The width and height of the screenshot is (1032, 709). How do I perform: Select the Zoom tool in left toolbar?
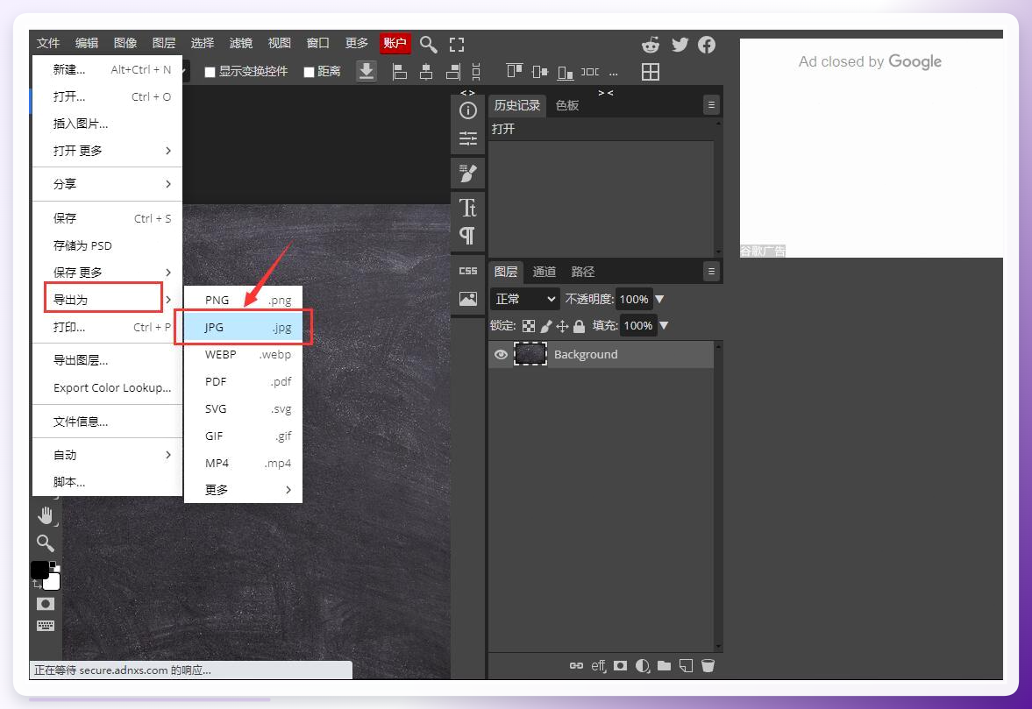[x=46, y=542]
